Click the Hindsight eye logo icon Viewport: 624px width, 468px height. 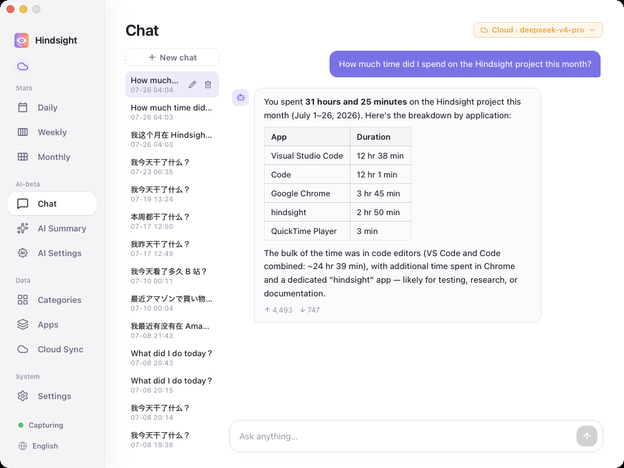point(21,40)
